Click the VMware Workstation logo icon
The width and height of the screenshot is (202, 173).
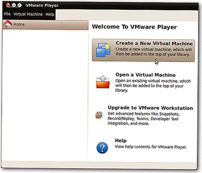click(99, 115)
